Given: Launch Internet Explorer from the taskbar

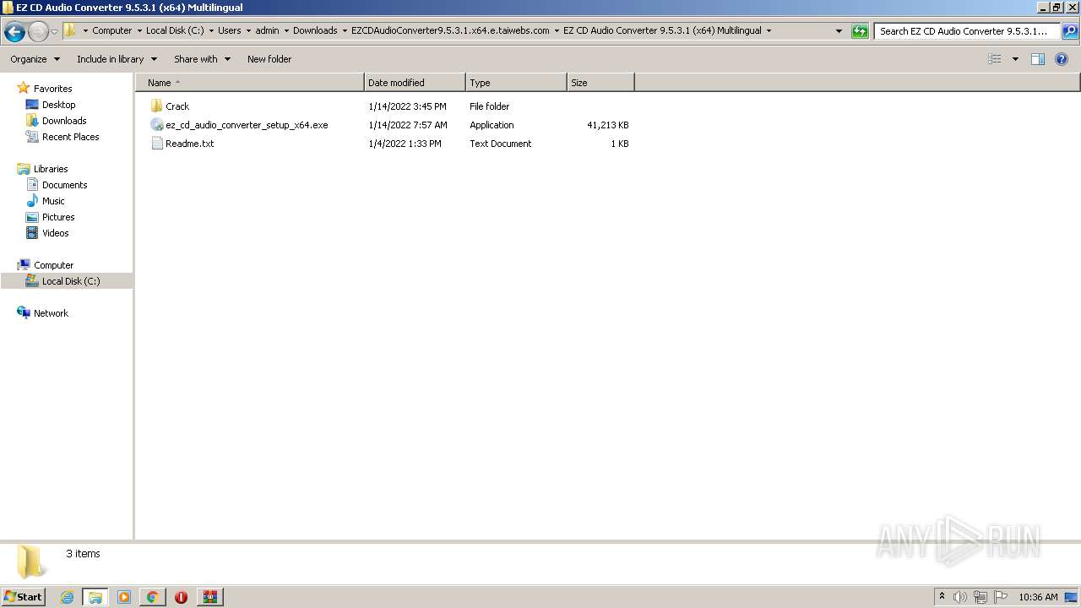Looking at the screenshot, I should click(67, 597).
